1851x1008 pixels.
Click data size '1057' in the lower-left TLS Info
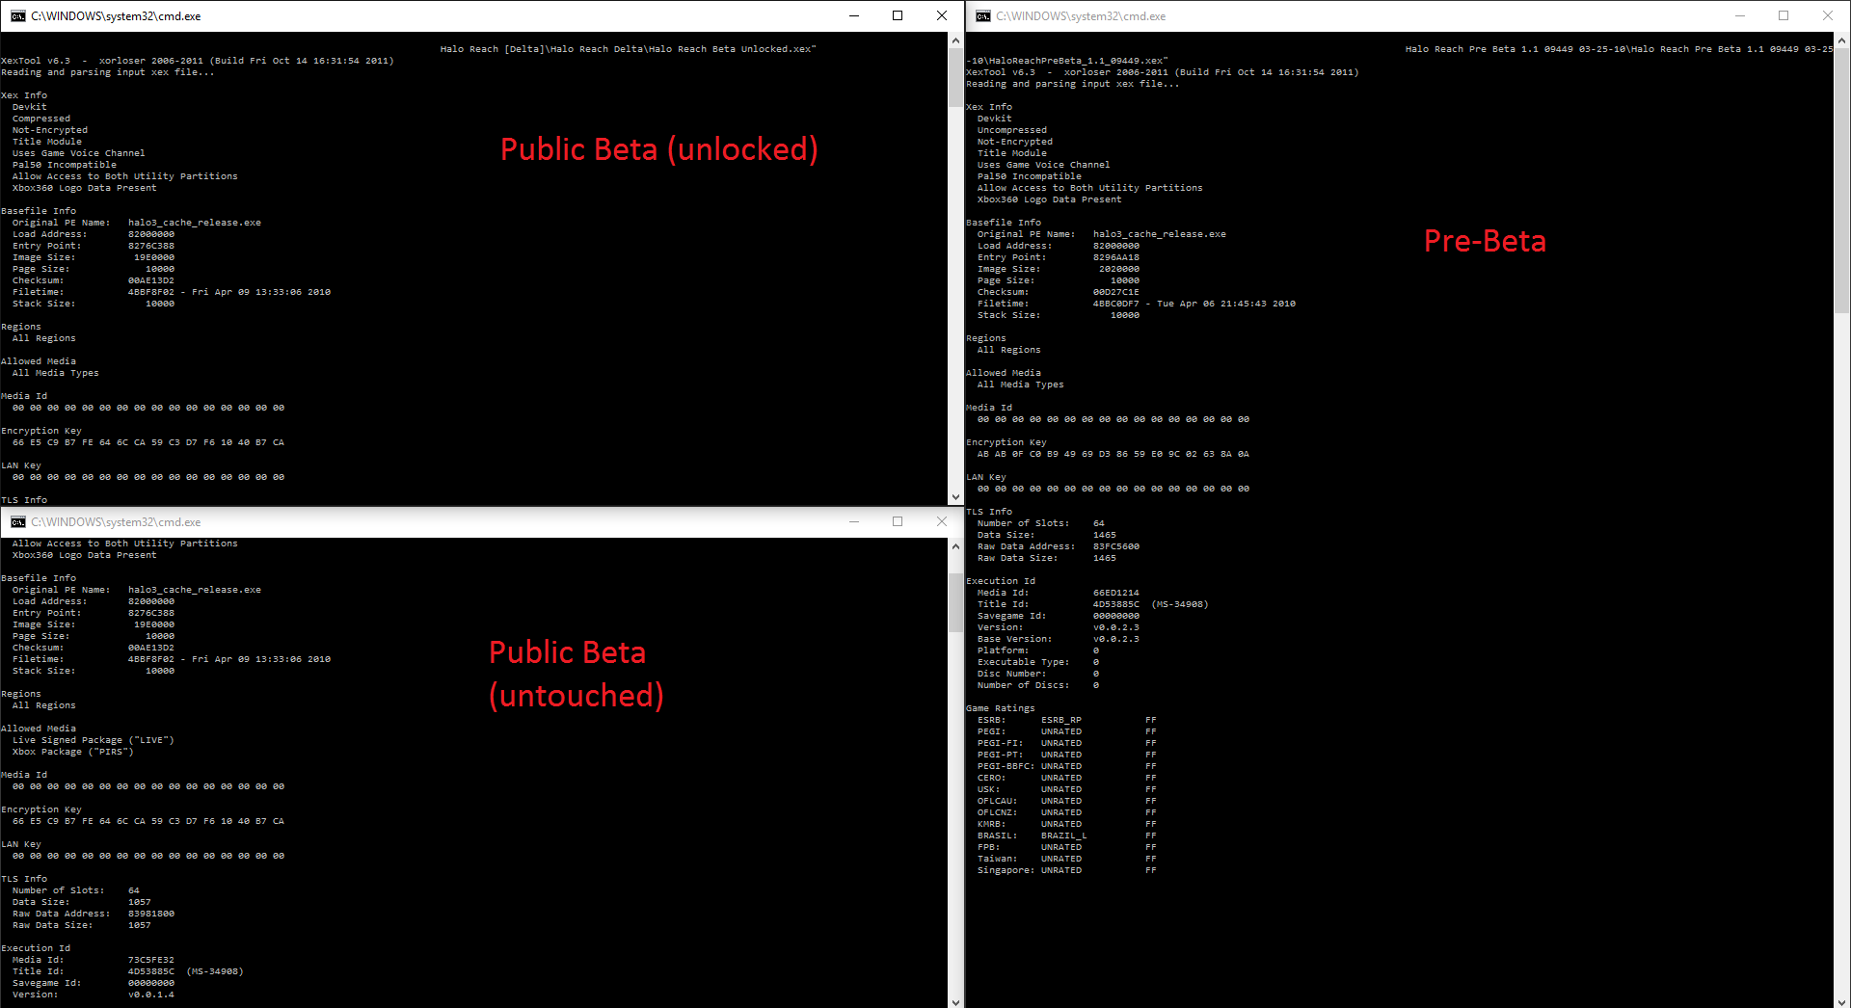pyautogui.click(x=139, y=902)
